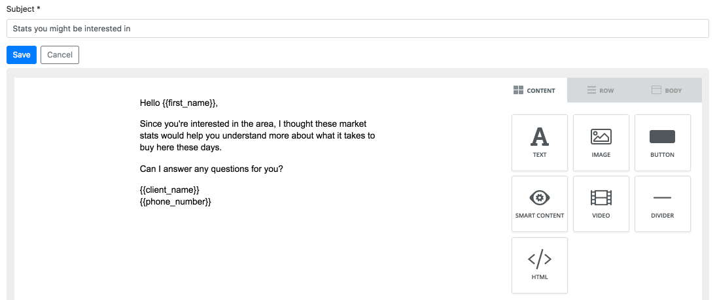This screenshot has height=300, width=717.
Task: Choose the Video filmstrip block icon
Action: pyautogui.click(x=601, y=198)
